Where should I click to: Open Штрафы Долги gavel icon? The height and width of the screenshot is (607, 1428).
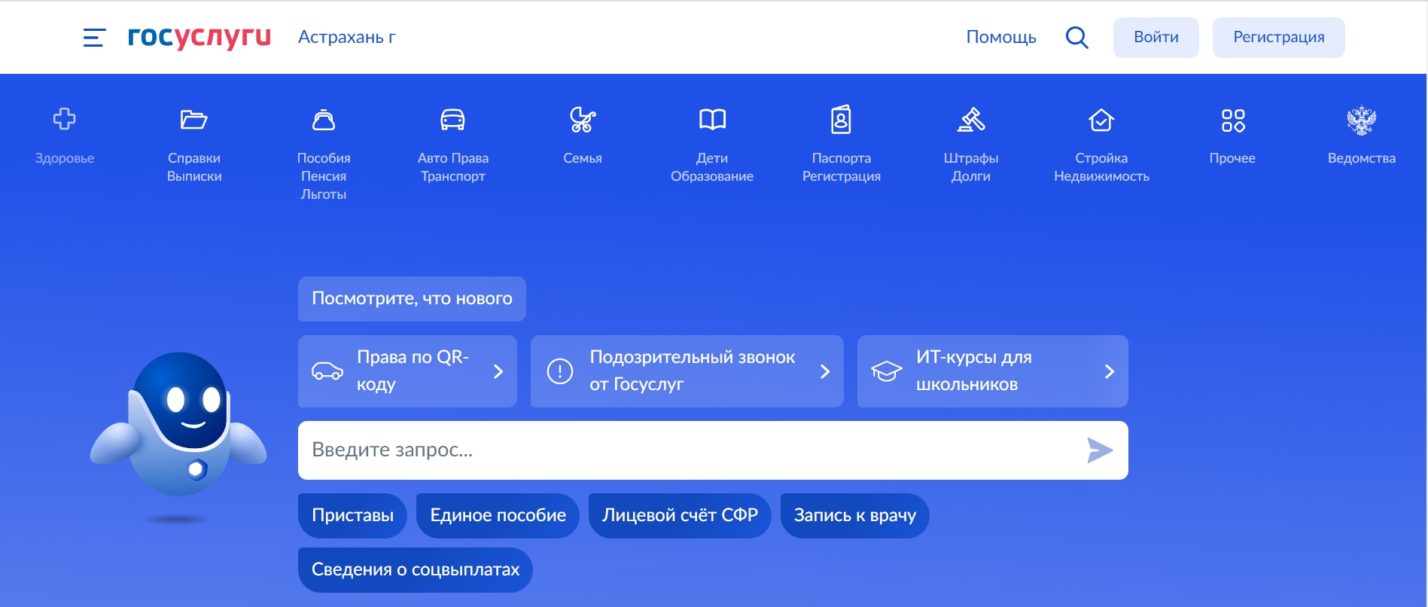pos(971,119)
